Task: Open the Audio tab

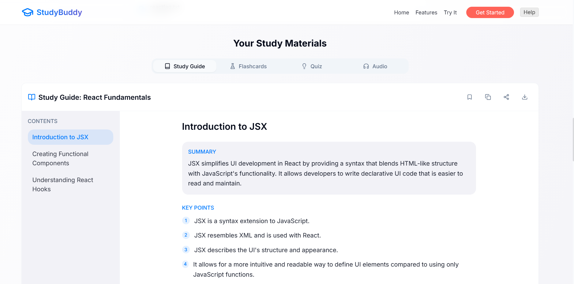Action: pos(375,66)
